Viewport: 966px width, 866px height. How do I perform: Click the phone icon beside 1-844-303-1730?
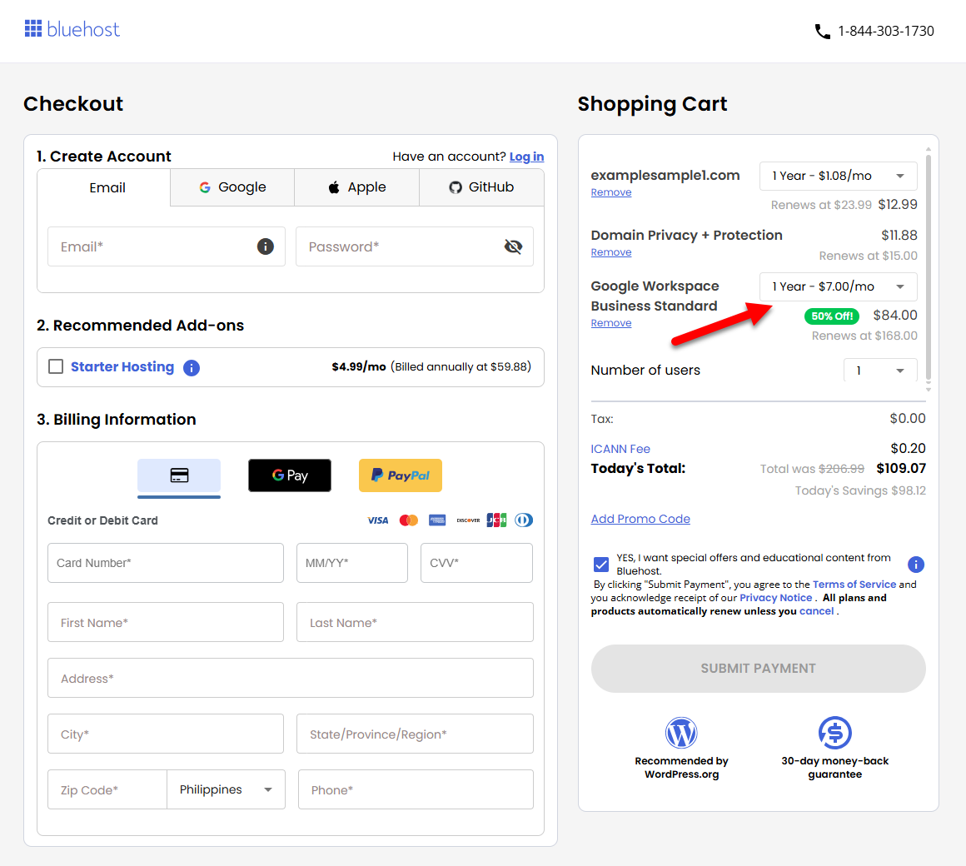pyautogui.click(x=823, y=32)
